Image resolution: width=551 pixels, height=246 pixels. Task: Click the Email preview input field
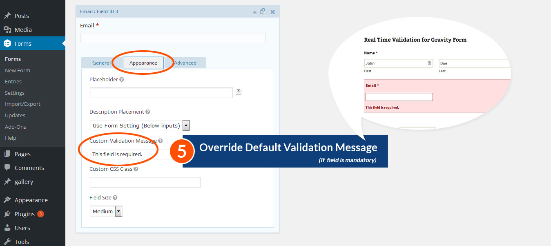[173, 38]
